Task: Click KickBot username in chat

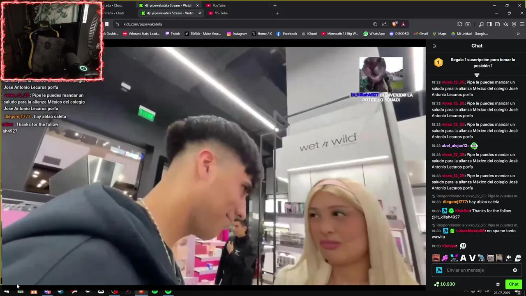Action: [462, 211]
